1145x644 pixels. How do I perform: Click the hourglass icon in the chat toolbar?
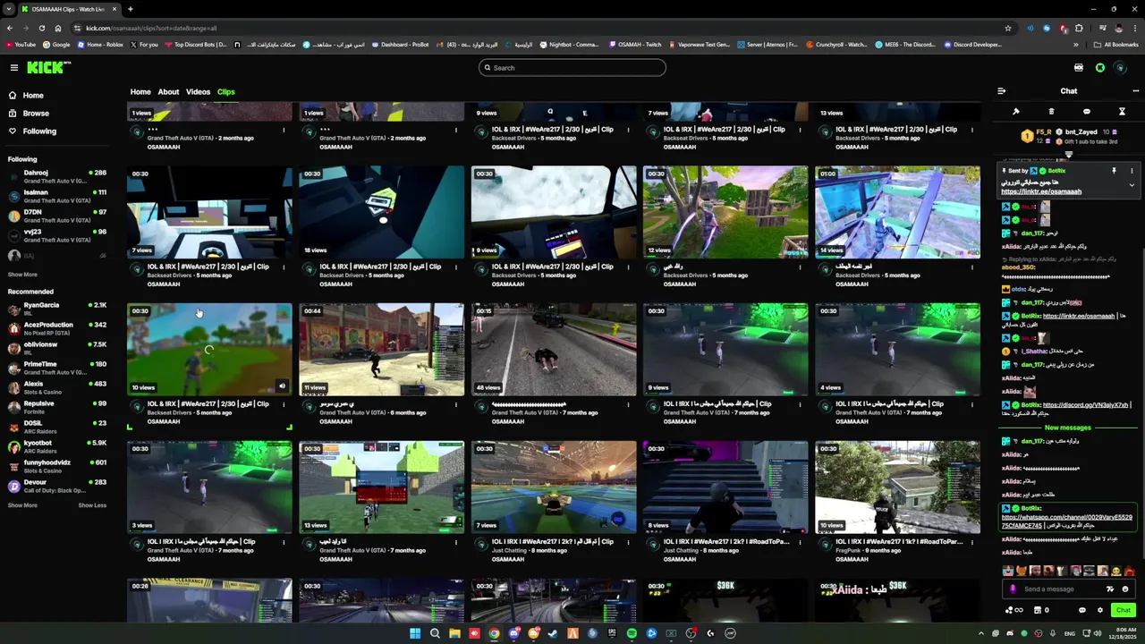(x=1122, y=112)
